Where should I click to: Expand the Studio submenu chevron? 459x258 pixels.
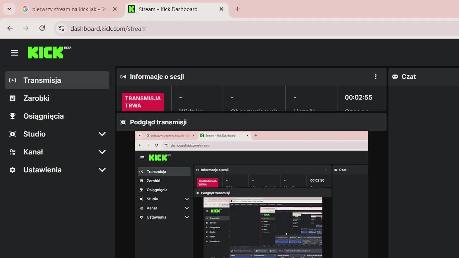102,134
